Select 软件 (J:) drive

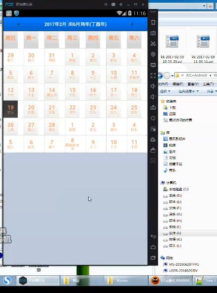coord(172,233)
